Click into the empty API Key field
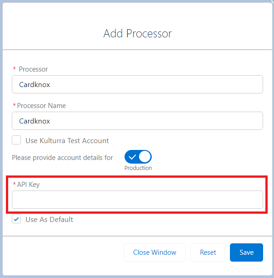The width and height of the screenshot is (274, 278). [x=137, y=200]
